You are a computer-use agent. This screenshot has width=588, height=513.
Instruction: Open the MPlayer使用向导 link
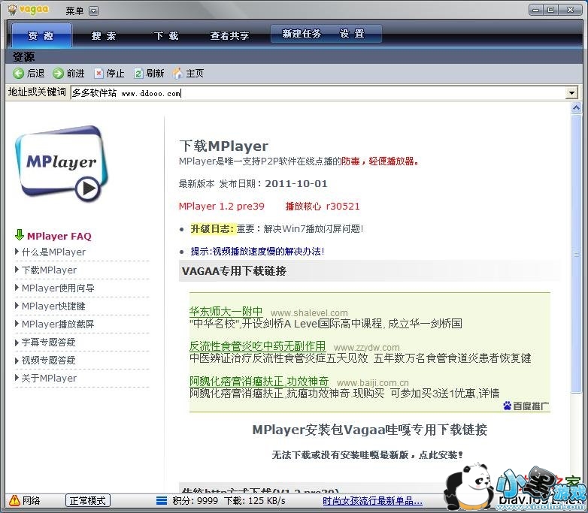(58, 288)
